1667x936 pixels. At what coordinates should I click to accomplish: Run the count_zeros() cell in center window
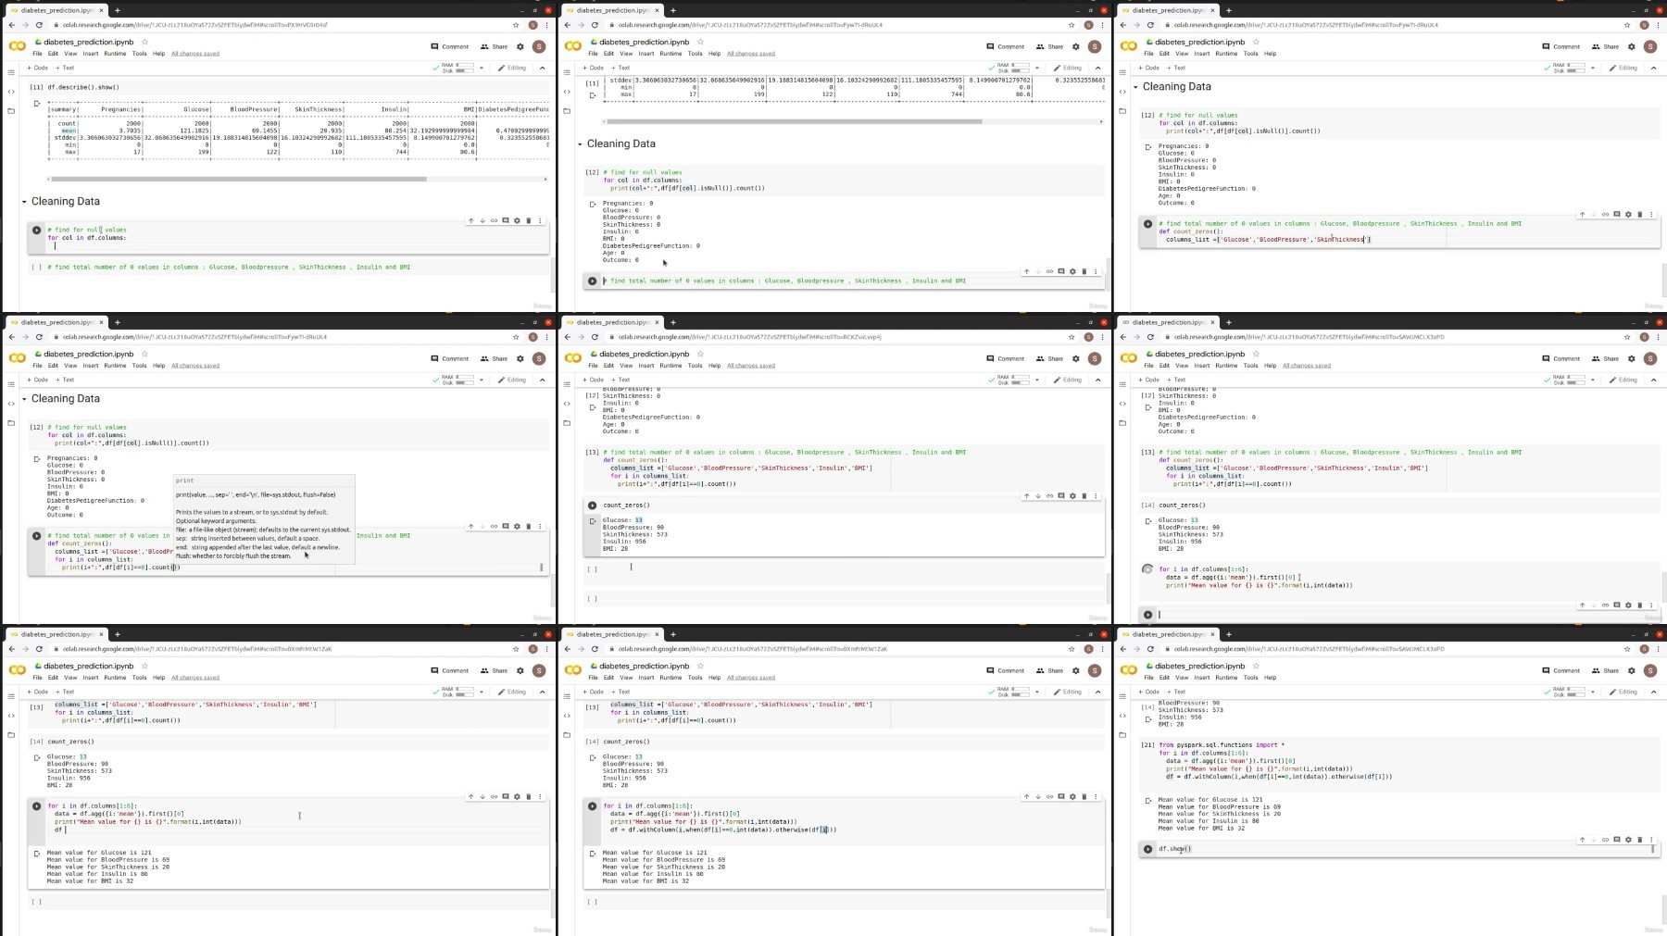(593, 505)
